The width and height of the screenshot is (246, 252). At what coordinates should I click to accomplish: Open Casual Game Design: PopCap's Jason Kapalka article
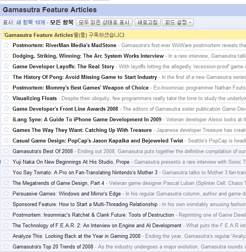(98, 141)
